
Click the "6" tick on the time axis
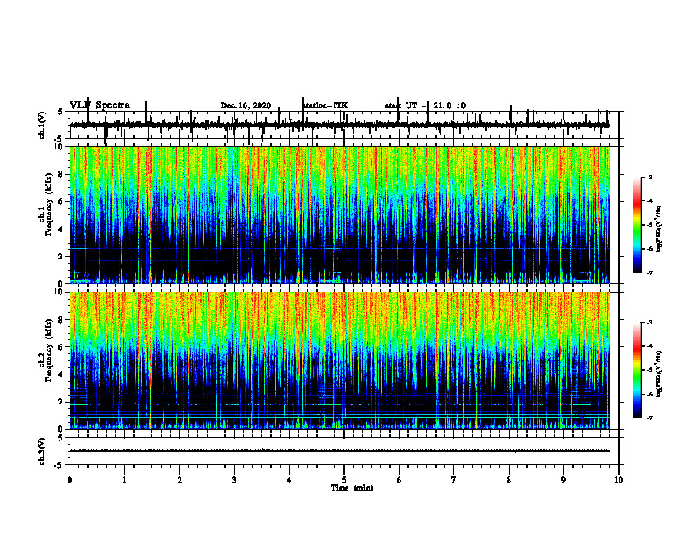[x=400, y=480]
